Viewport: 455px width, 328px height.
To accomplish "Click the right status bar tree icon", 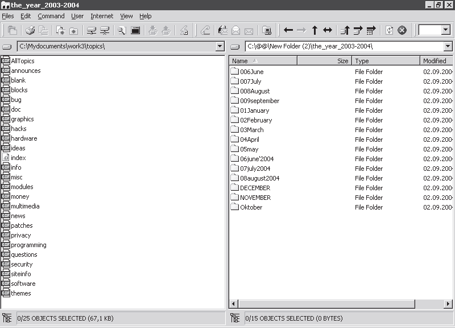I will [x=235, y=318].
